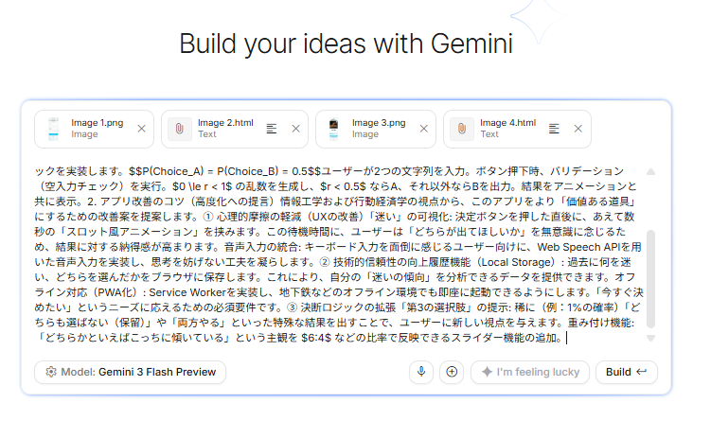Click the paperclip icon of Image 4.html

(462, 129)
